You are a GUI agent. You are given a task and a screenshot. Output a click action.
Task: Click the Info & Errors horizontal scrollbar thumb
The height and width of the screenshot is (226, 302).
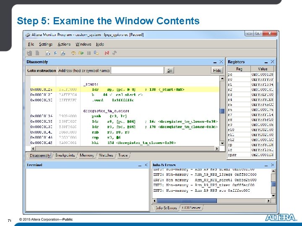click(187, 201)
